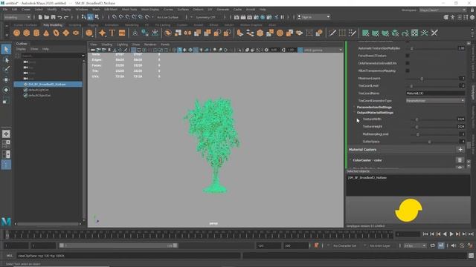Toggle ForcePower2Texture checkbox
This screenshot has height=267, width=476.
click(408, 56)
